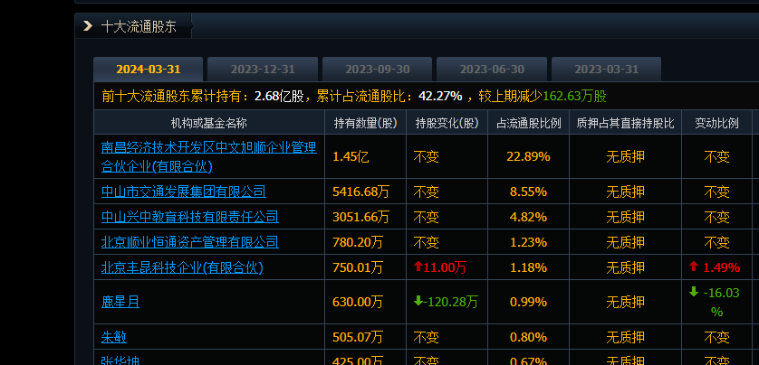The width and height of the screenshot is (759, 365).
Task: Click the 505.07万 holding value
Action: [358, 337]
